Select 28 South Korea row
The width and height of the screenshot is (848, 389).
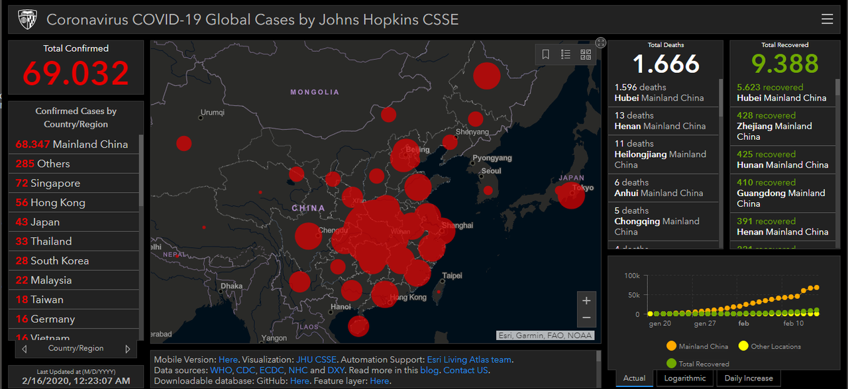pyautogui.click(x=74, y=260)
